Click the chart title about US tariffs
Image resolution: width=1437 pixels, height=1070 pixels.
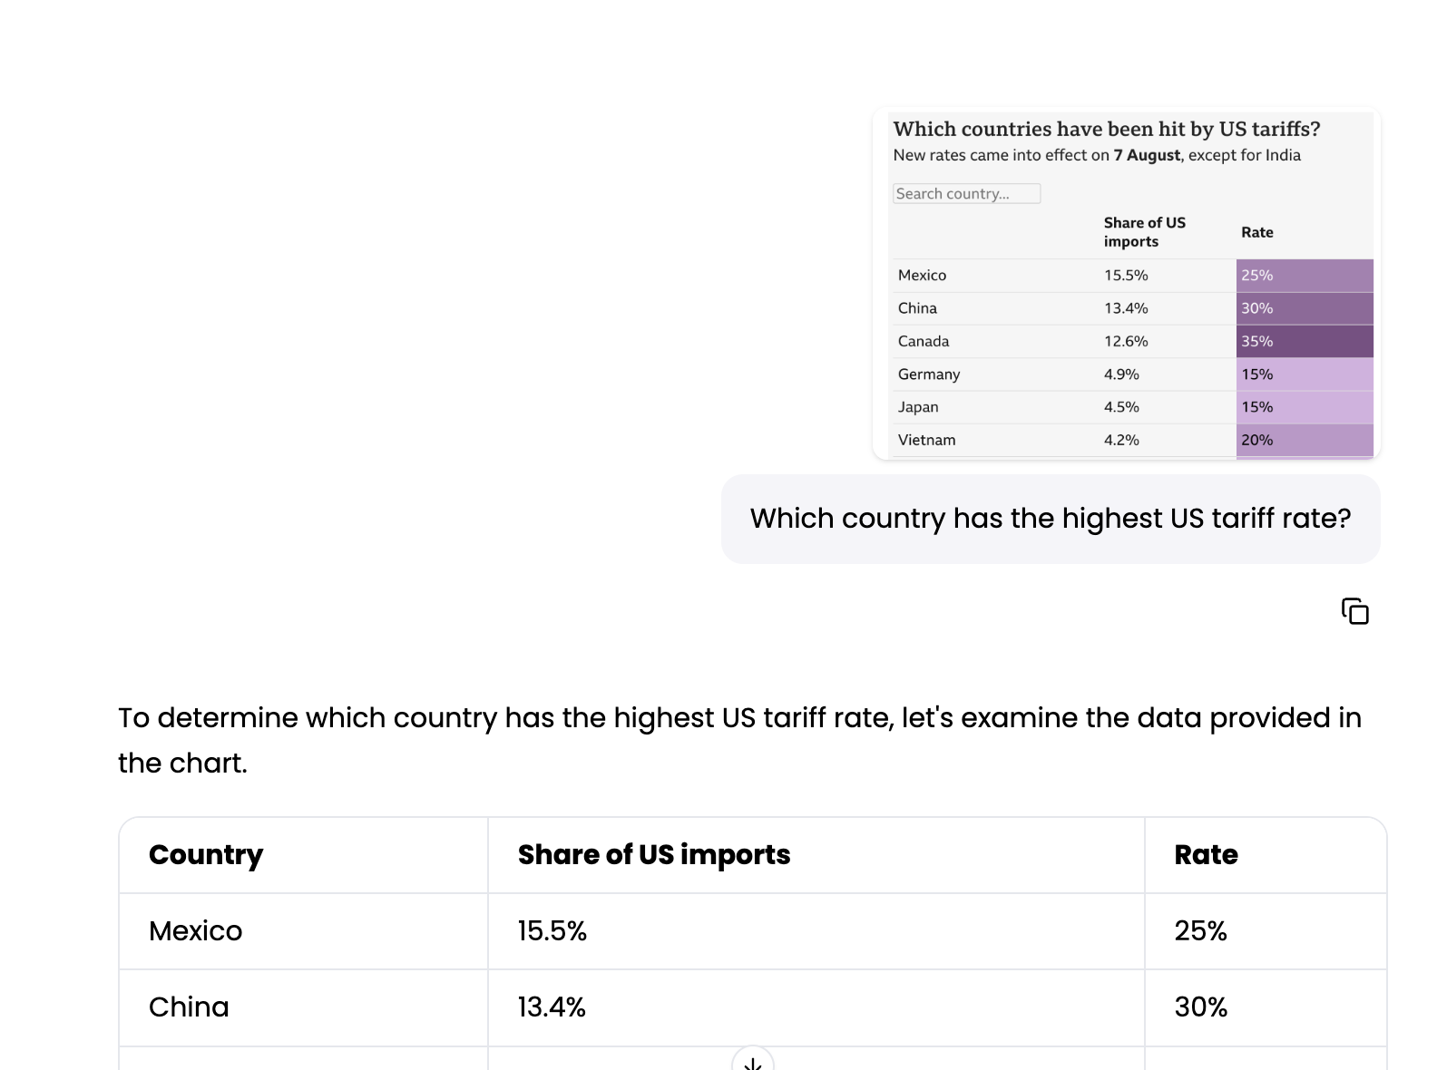click(1107, 129)
